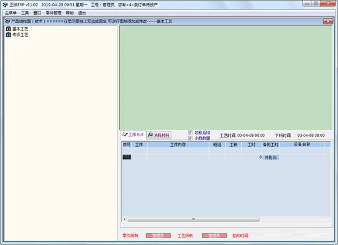Screen dimensions: 338x245
Task: Open the 帮助 menu
Action: point(69,13)
